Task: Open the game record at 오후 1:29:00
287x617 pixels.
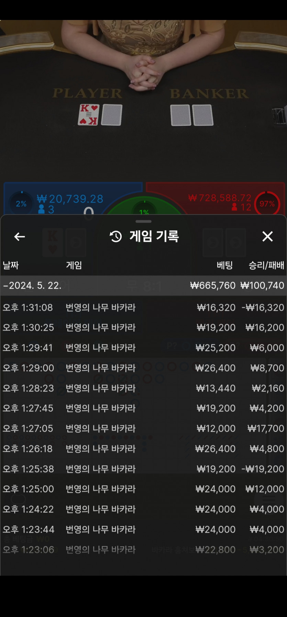Action: tap(143, 368)
